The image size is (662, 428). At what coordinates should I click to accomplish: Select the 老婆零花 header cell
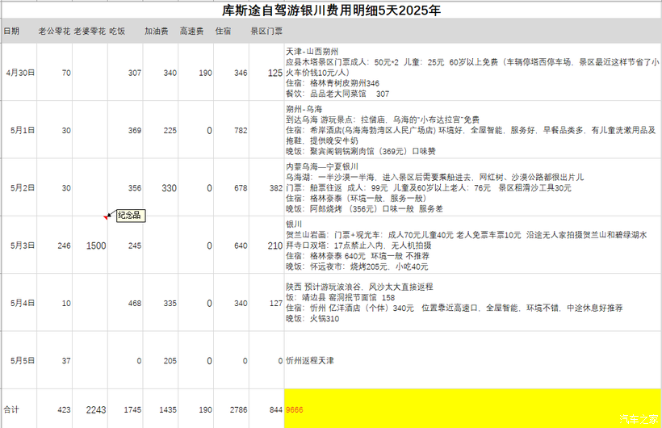click(90, 31)
